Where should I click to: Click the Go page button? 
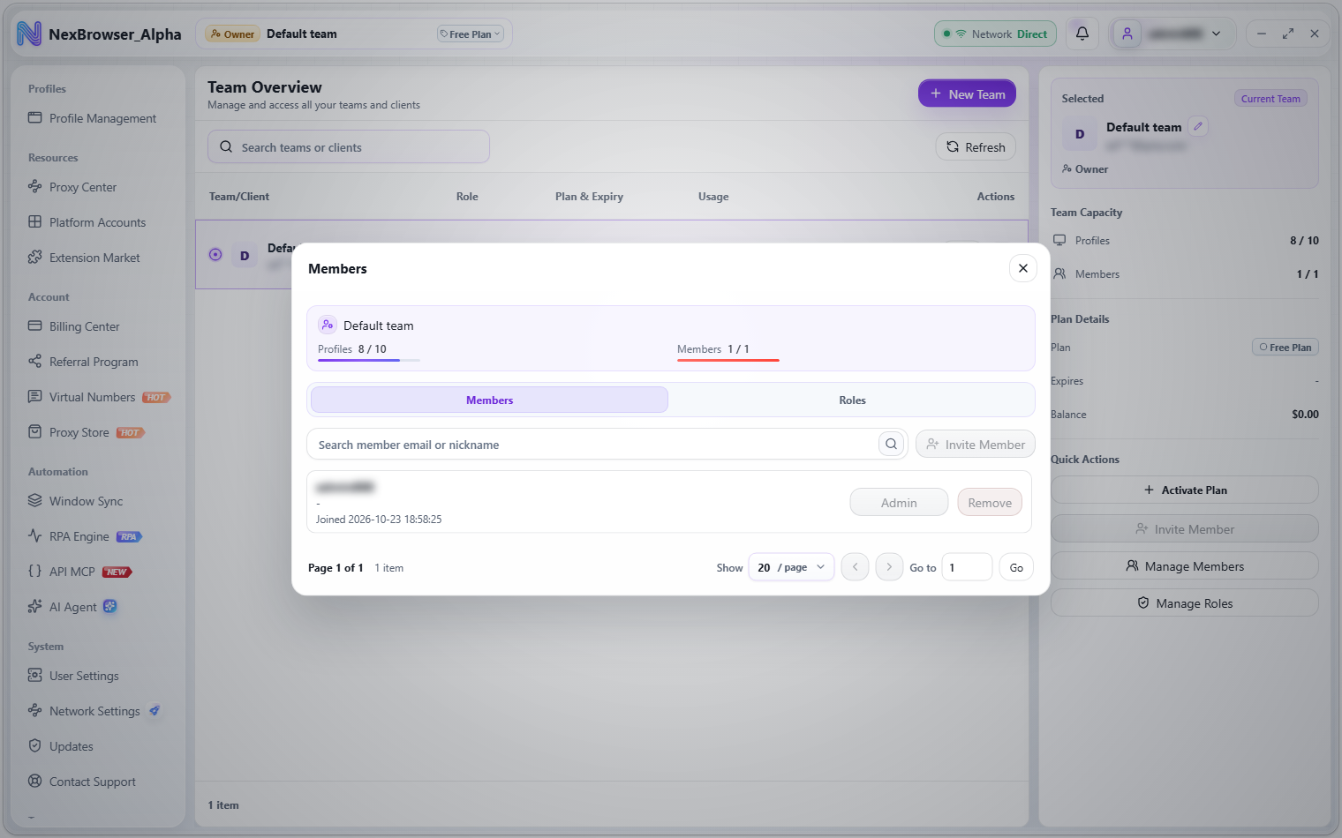pyautogui.click(x=1016, y=567)
